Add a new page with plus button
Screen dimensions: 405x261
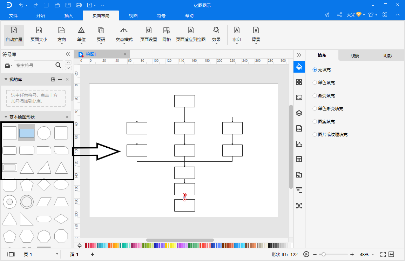click(93, 255)
